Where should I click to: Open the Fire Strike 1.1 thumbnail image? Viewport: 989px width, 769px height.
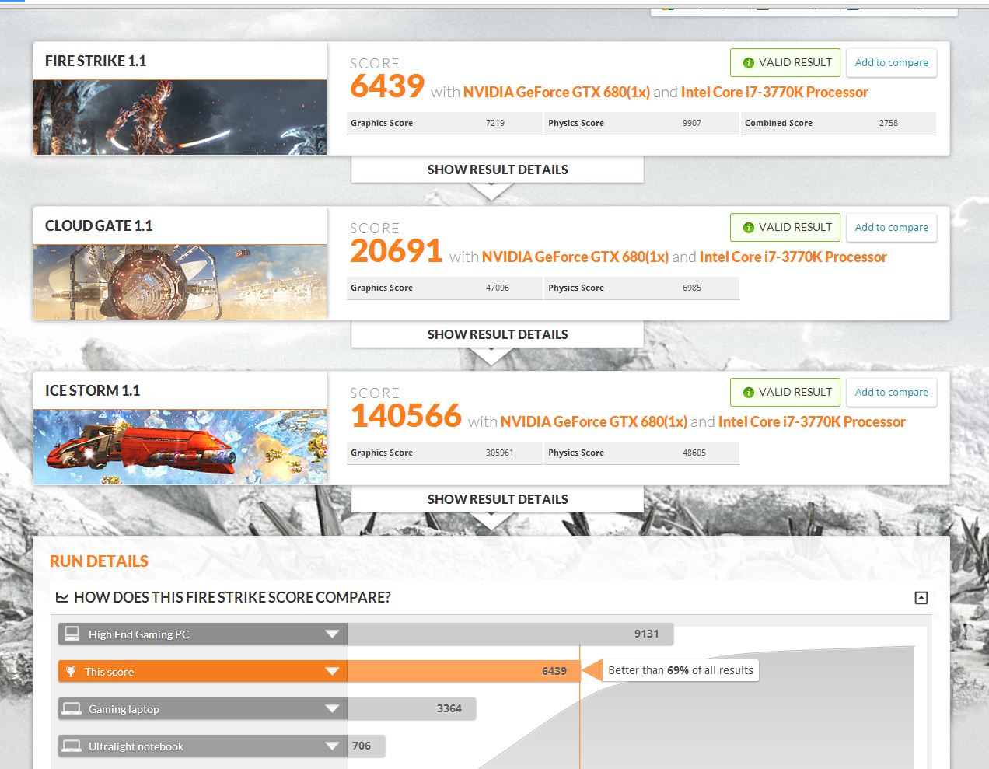[x=180, y=117]
